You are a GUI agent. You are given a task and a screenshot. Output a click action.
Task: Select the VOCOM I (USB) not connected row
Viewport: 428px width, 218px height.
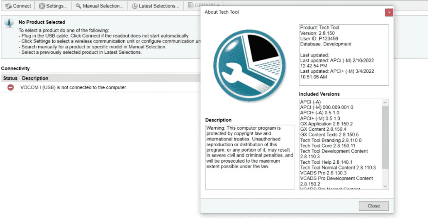point(101,87)
